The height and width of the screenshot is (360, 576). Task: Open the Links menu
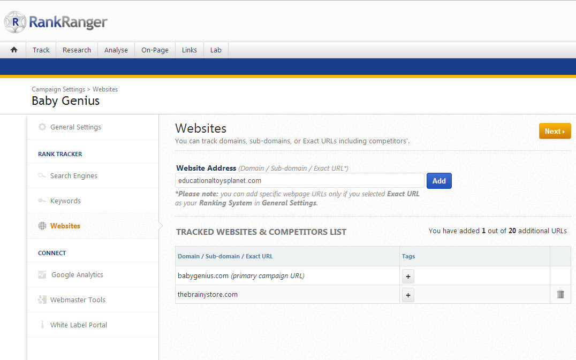[189, 50]
